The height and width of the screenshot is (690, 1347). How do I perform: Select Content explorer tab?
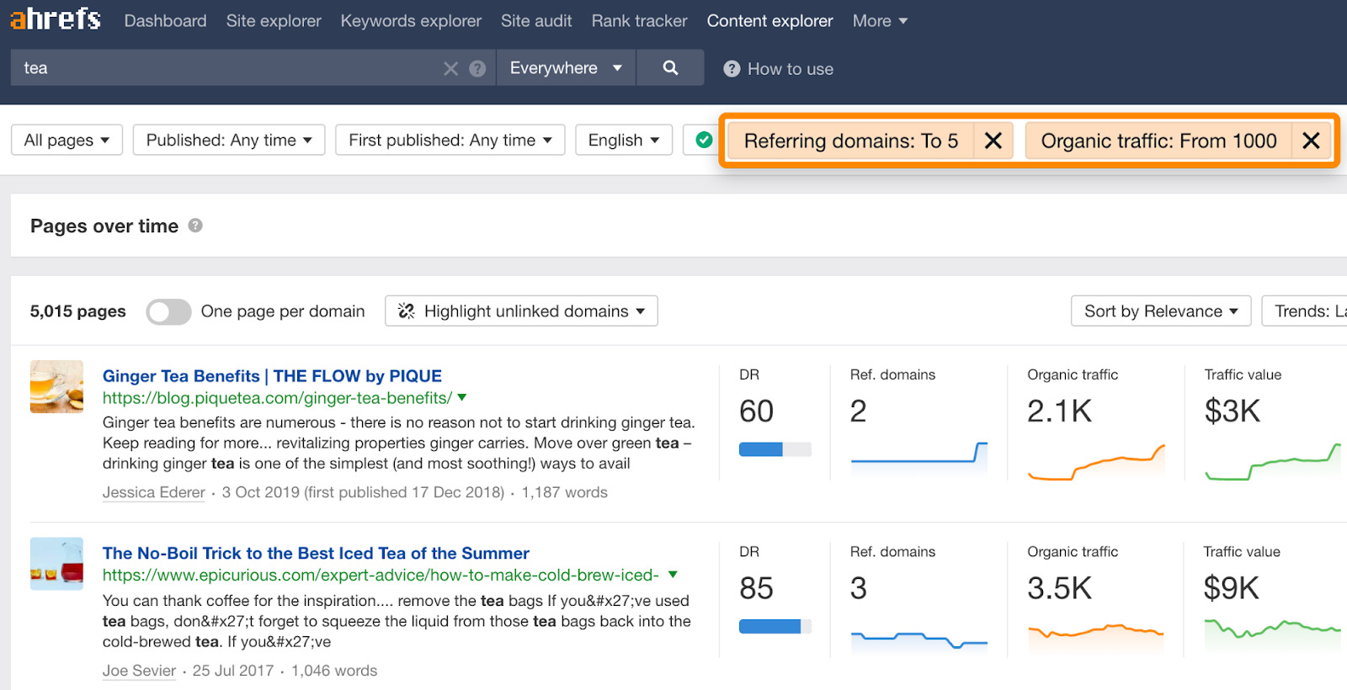coord(769,21)
